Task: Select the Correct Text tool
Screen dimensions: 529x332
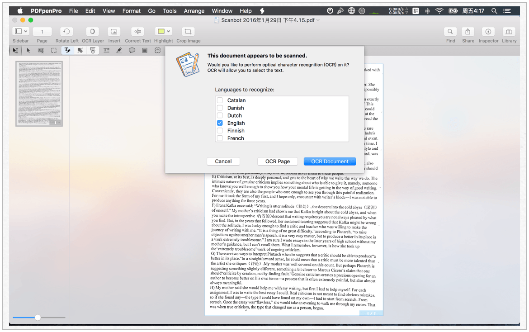Action: (137, 31)
